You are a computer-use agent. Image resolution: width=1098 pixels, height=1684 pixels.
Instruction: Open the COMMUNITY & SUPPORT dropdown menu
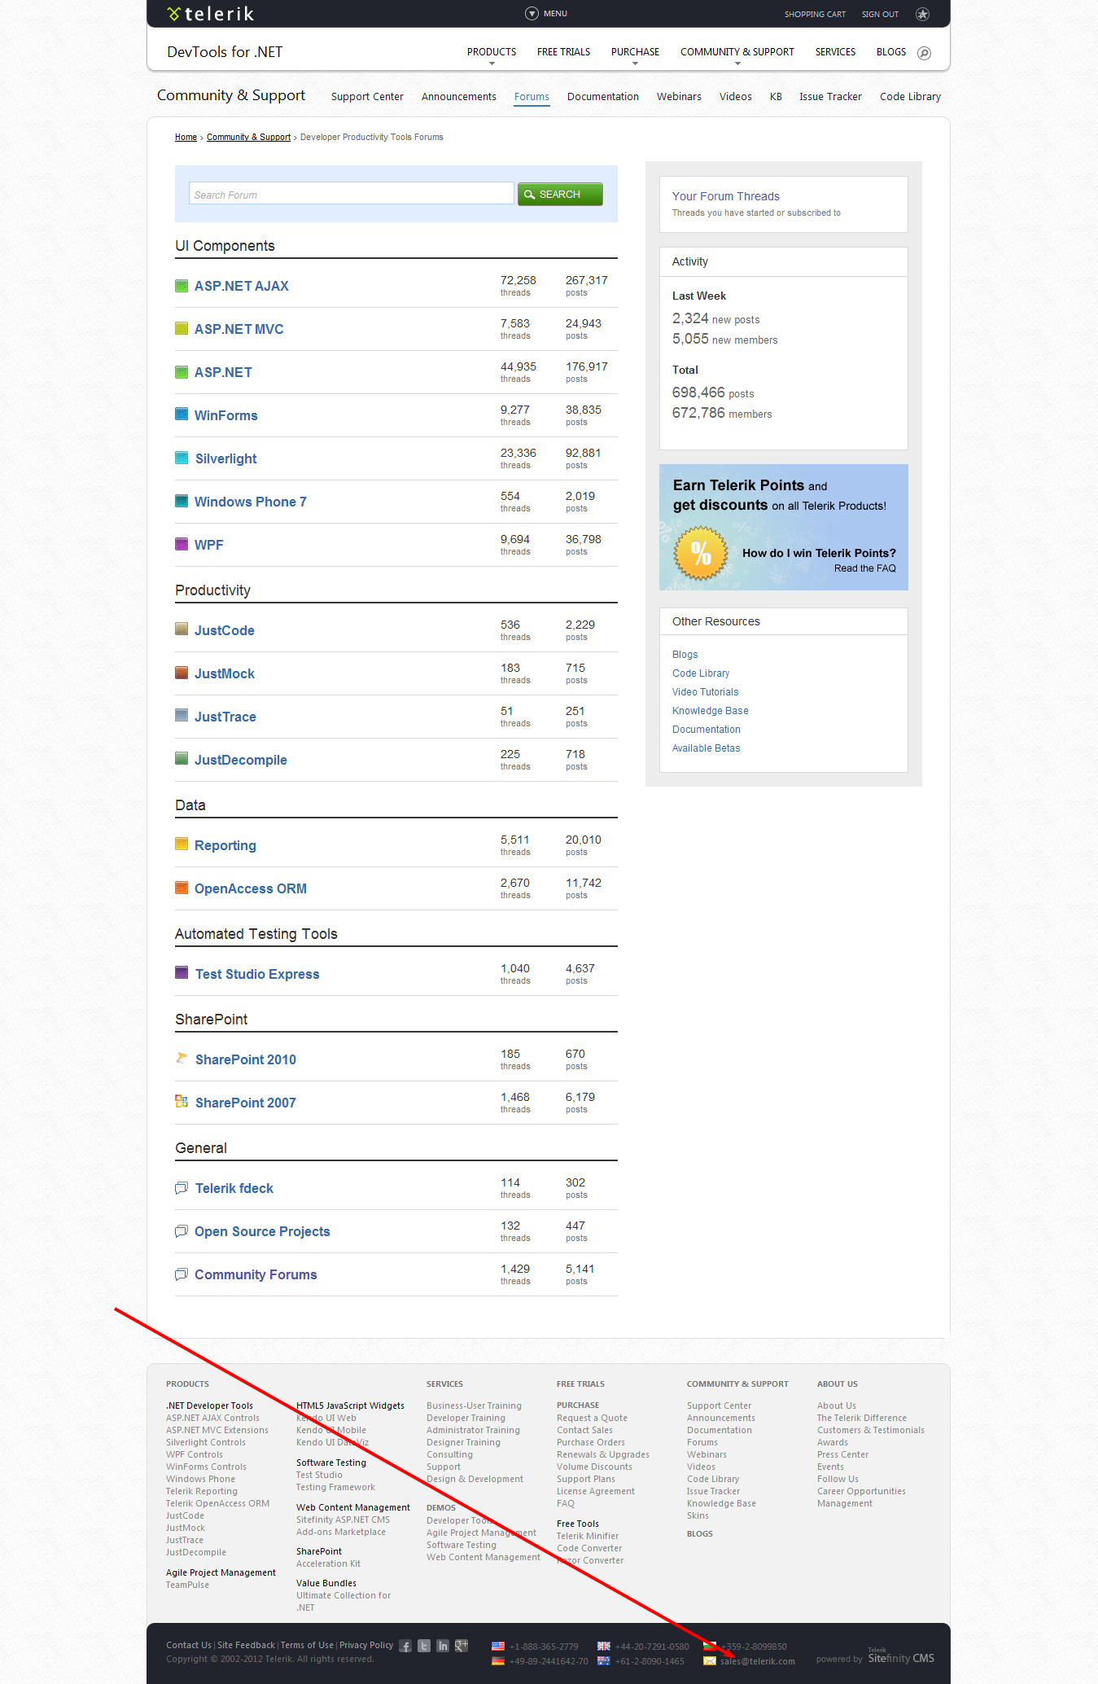point(737,54)
